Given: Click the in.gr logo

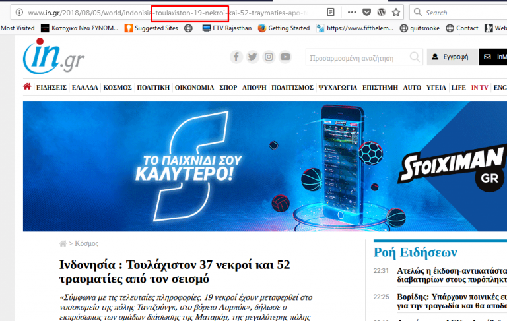Looking at the screenshot, I should 53,56.
